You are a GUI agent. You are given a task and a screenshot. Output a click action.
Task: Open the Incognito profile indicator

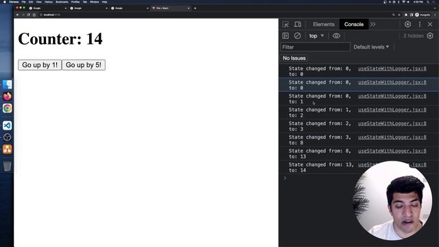coord(423,15)
